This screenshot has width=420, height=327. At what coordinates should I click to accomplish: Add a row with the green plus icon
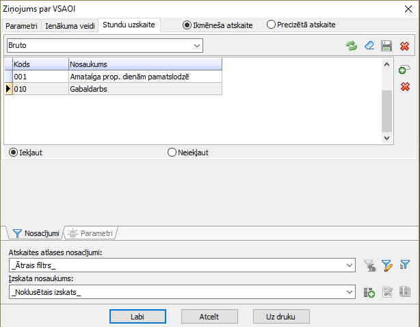point(404,70)
